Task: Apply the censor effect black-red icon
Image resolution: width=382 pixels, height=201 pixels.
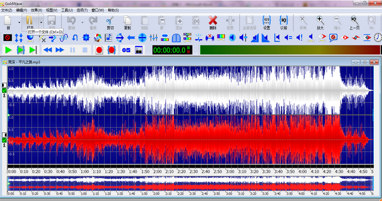Action: coord(8,38)
